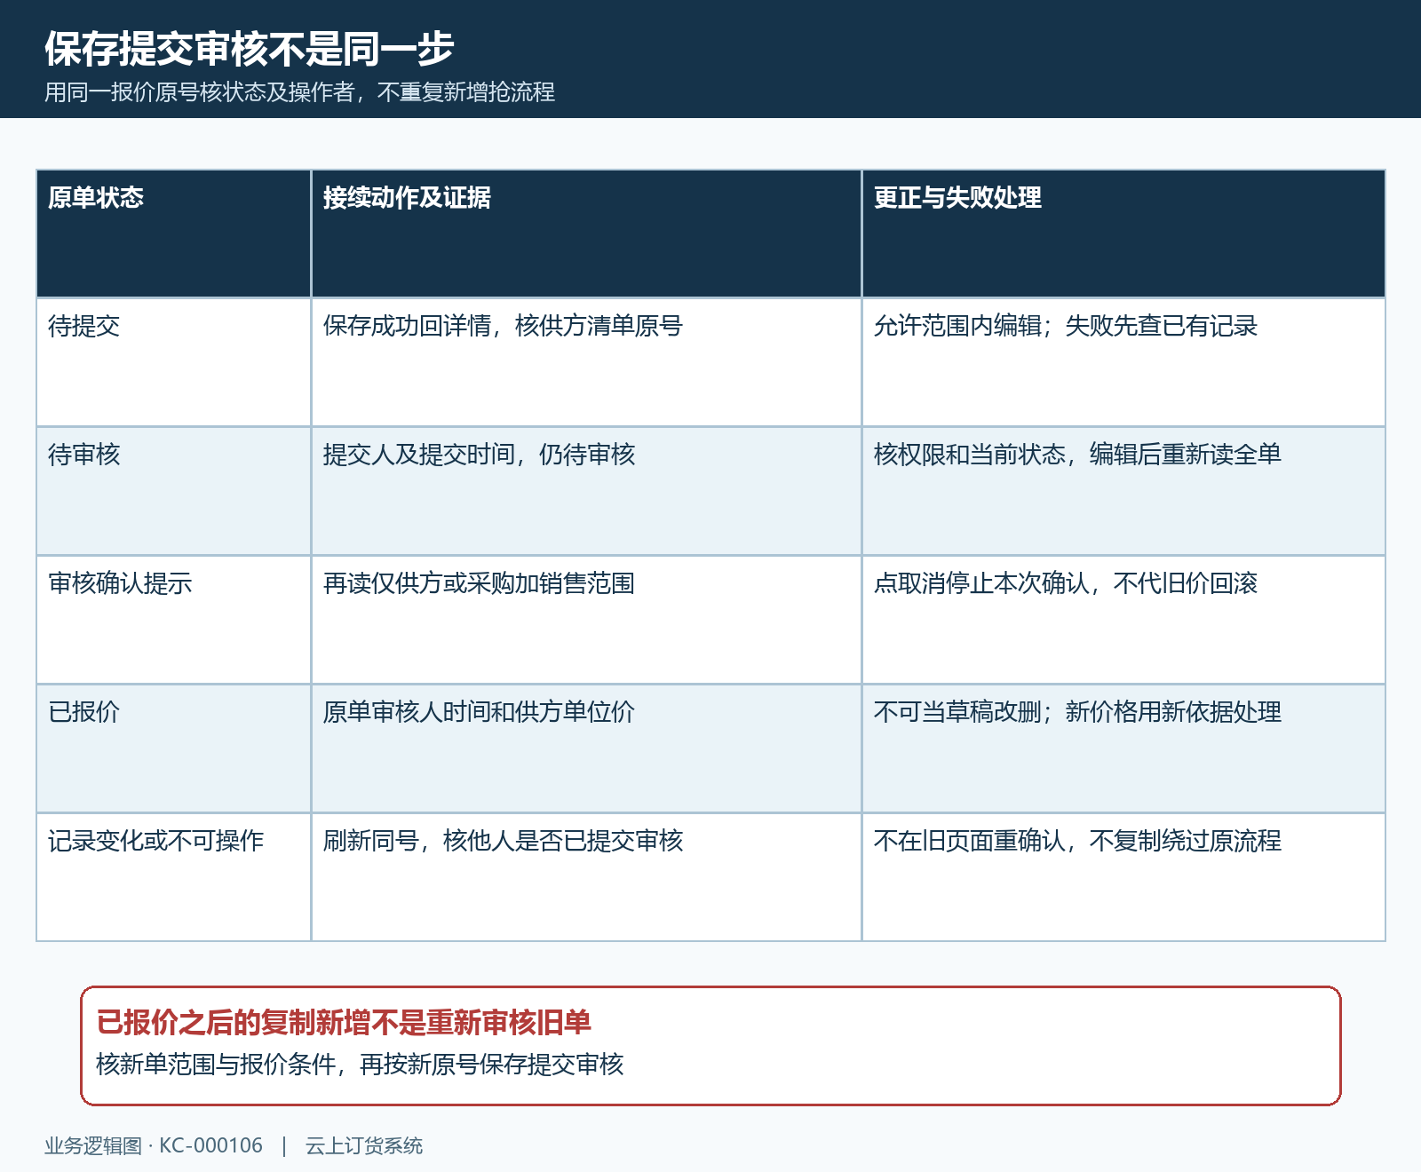This screenshot has height=1172, width=1421.
Task: Select the 接续动作及证据 column header
Action: (x=586, y=234)
